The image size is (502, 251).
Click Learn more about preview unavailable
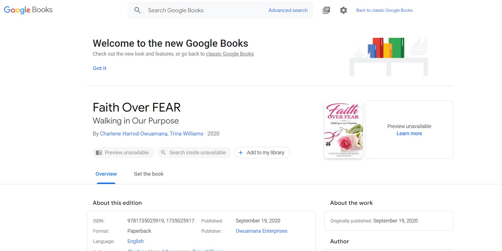pos(409,133)
